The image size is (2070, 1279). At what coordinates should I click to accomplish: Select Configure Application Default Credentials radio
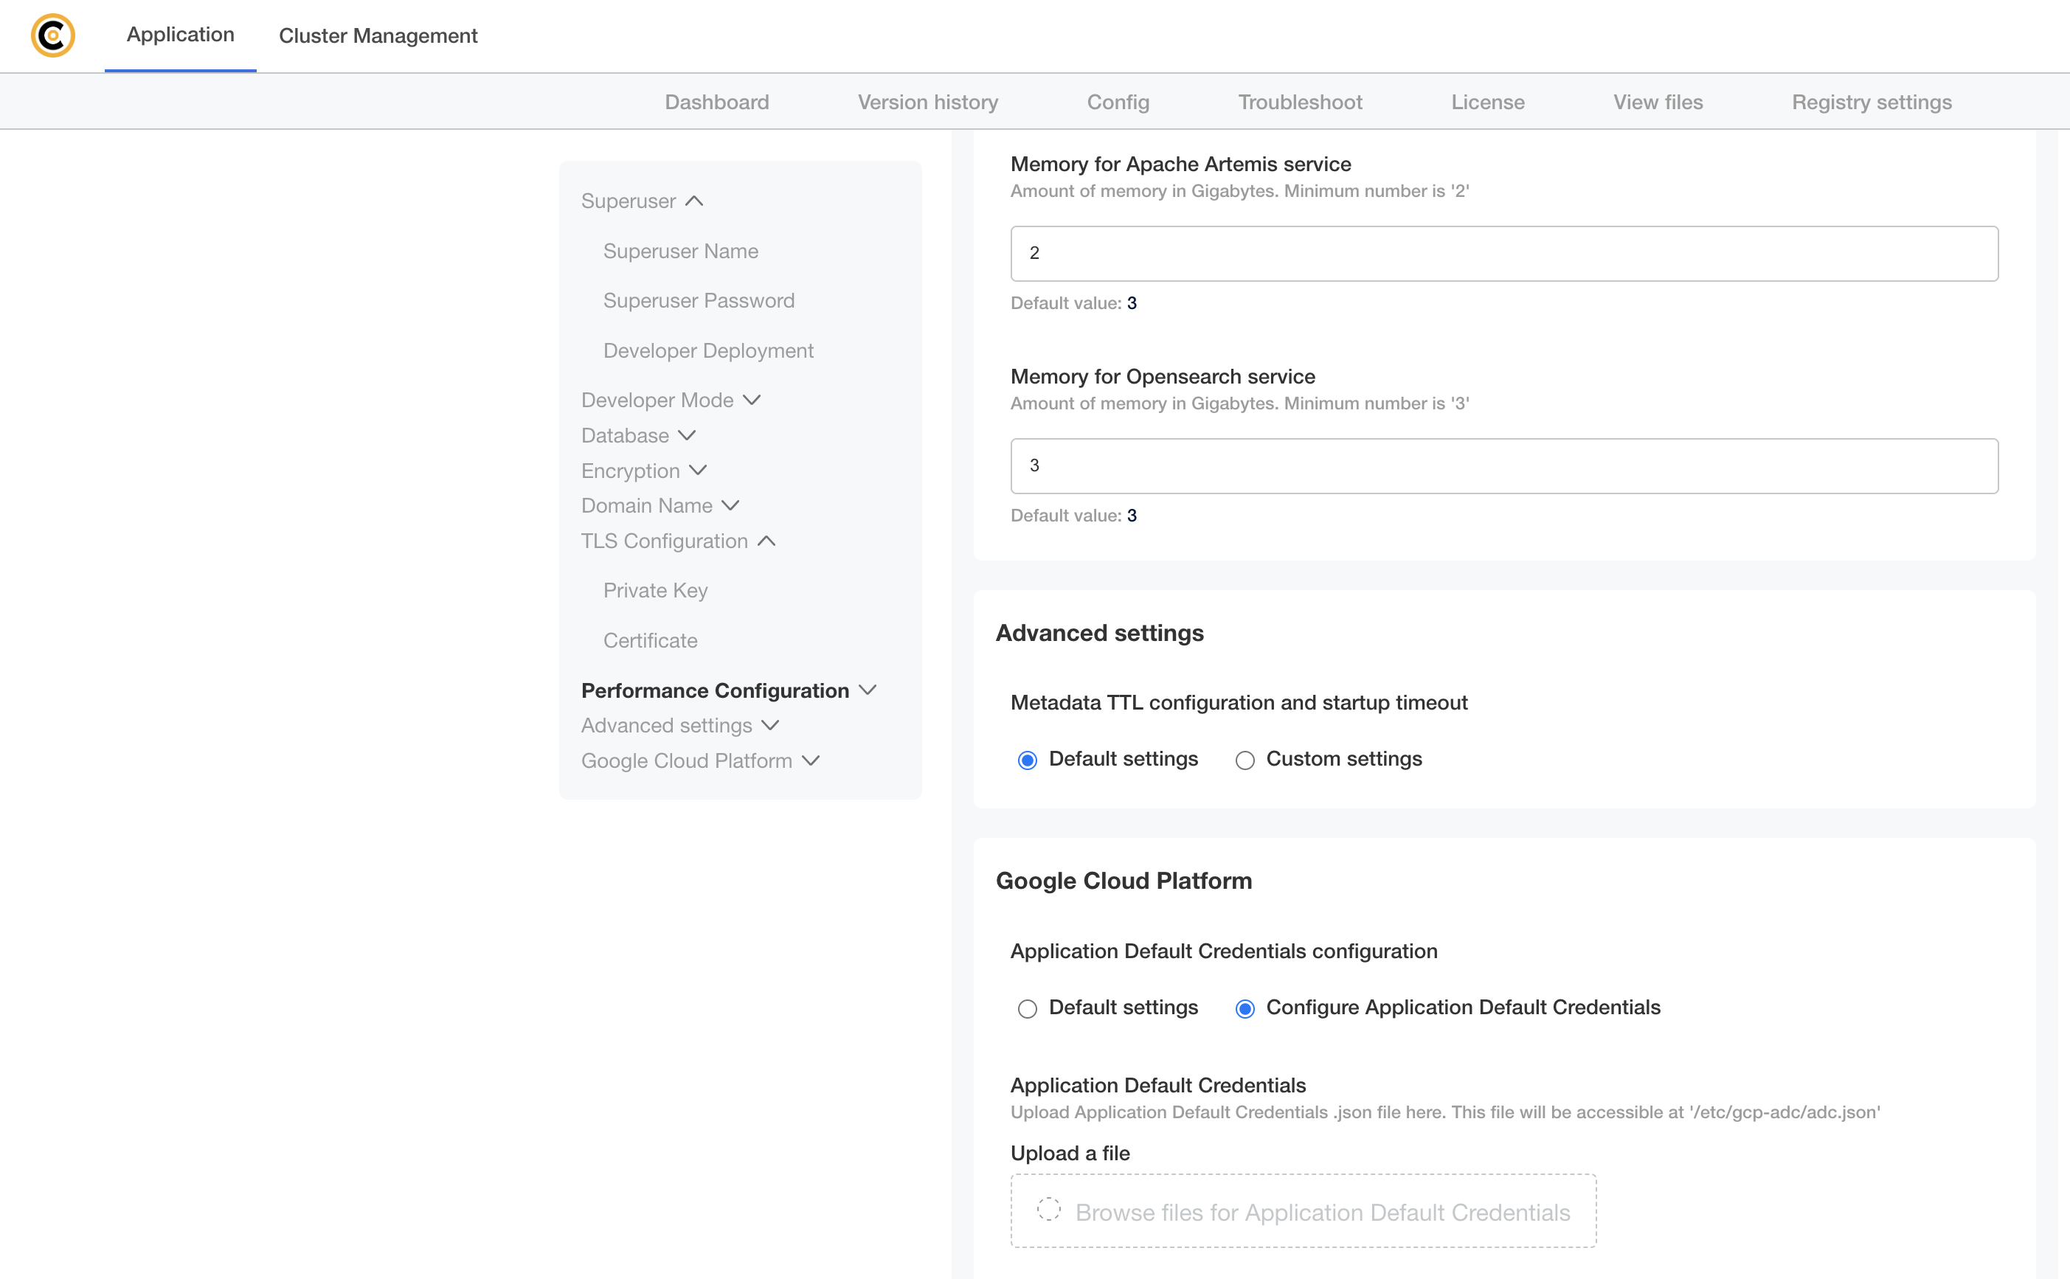(x=1245, y=1008)
